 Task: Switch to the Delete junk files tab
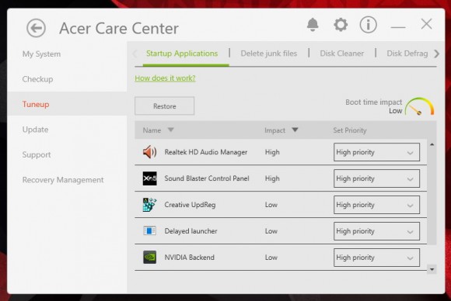click(x=268, y=54)
